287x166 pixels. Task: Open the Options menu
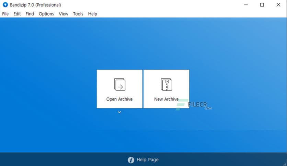(46, 14)
